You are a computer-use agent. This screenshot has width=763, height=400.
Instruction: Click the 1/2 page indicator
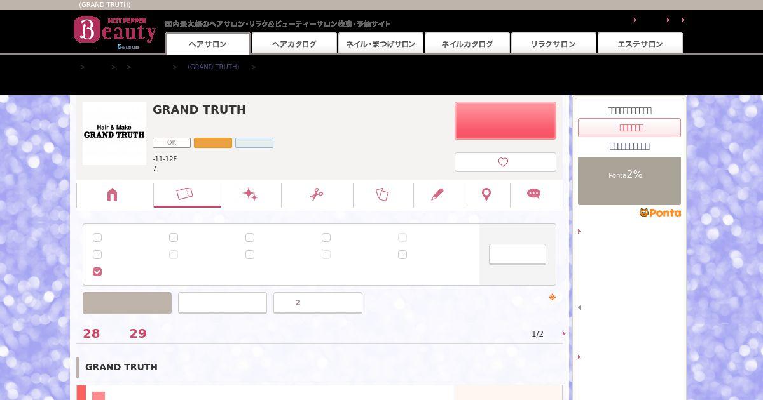(x=538, y=334)
